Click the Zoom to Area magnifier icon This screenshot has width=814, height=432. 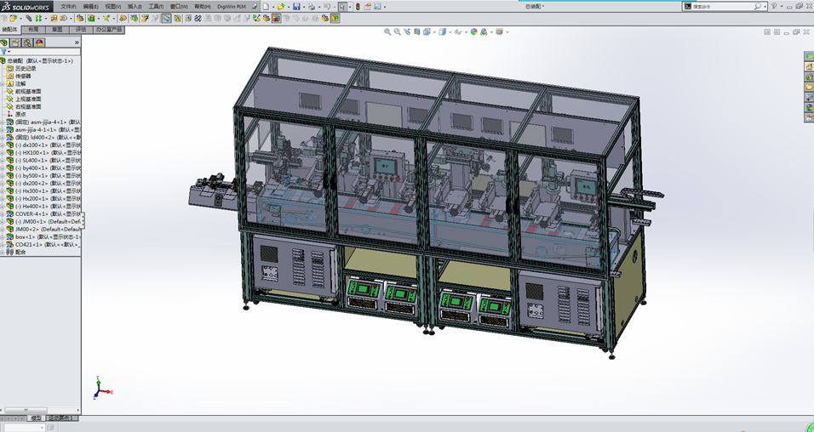click(397, 31)
